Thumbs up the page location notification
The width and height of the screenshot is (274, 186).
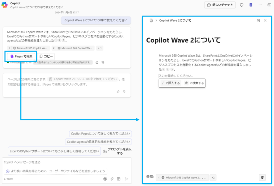[x=118, y=91]
